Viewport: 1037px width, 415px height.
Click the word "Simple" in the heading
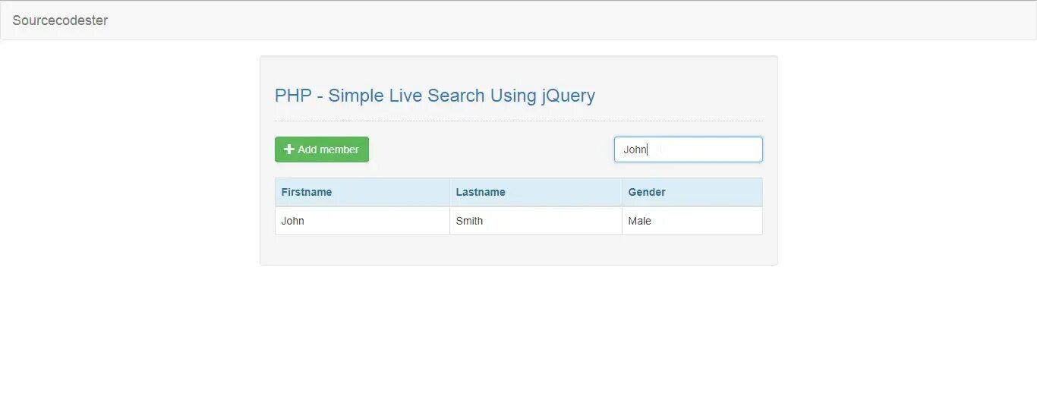pos(355,96)
